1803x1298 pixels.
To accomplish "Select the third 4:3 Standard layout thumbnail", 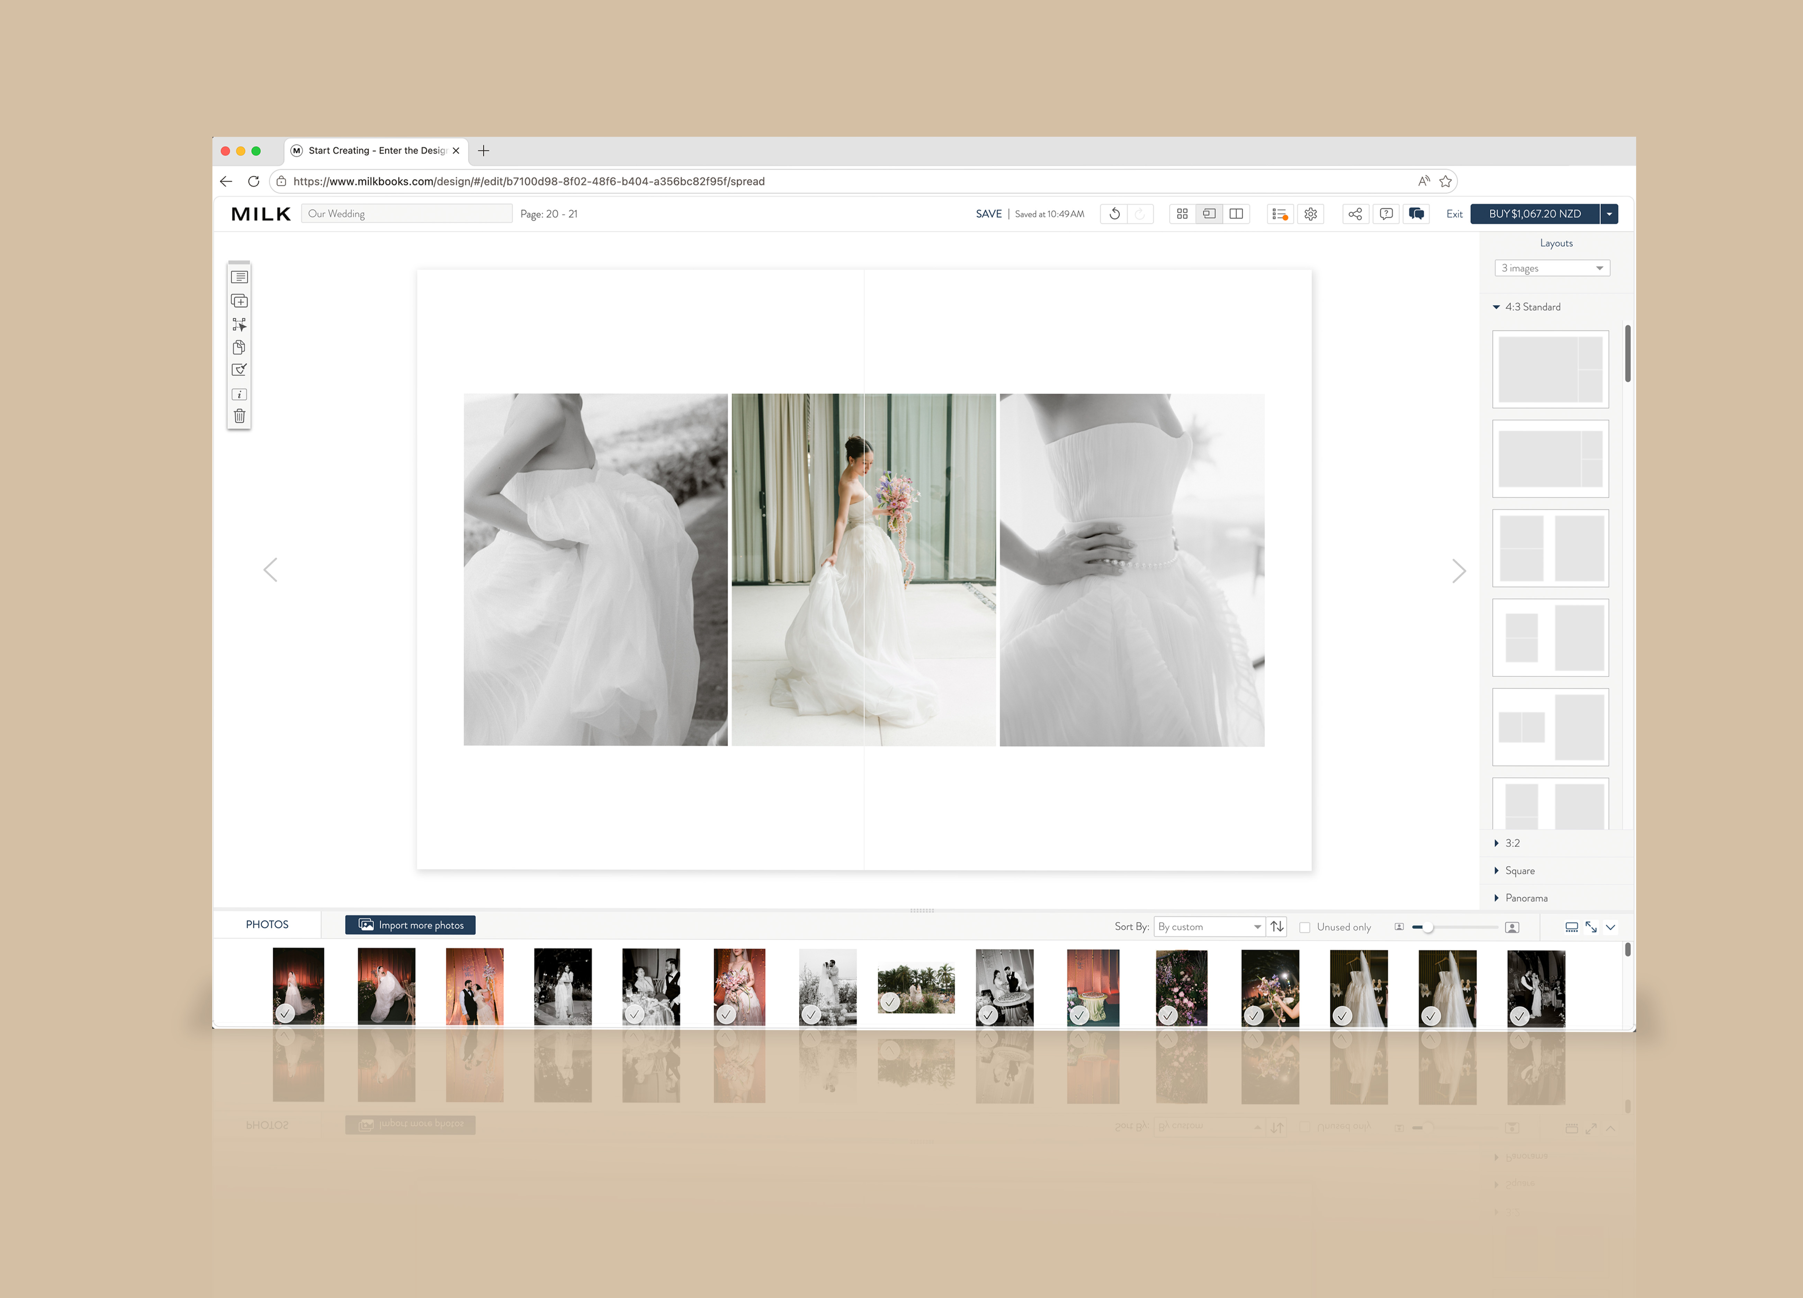I will [1550, 549].
